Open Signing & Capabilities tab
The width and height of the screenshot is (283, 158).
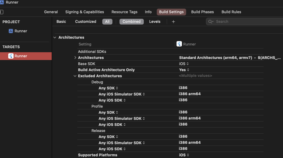tap(85, 12)
